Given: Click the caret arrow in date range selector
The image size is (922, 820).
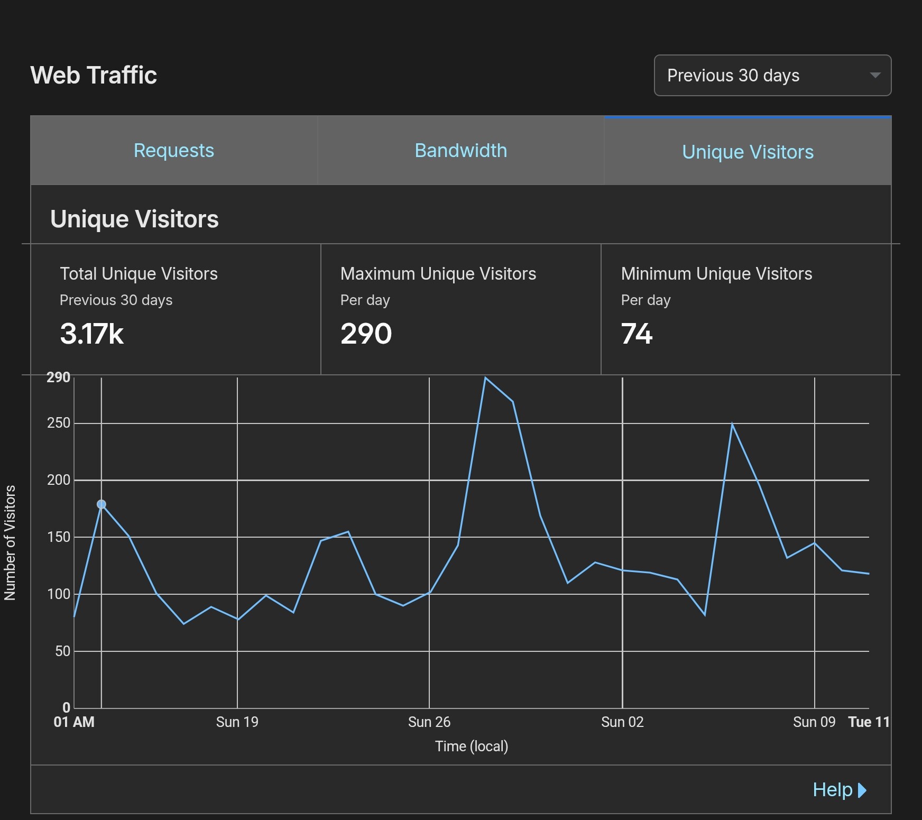Looking at the screenshot, I should click(875, 76).
